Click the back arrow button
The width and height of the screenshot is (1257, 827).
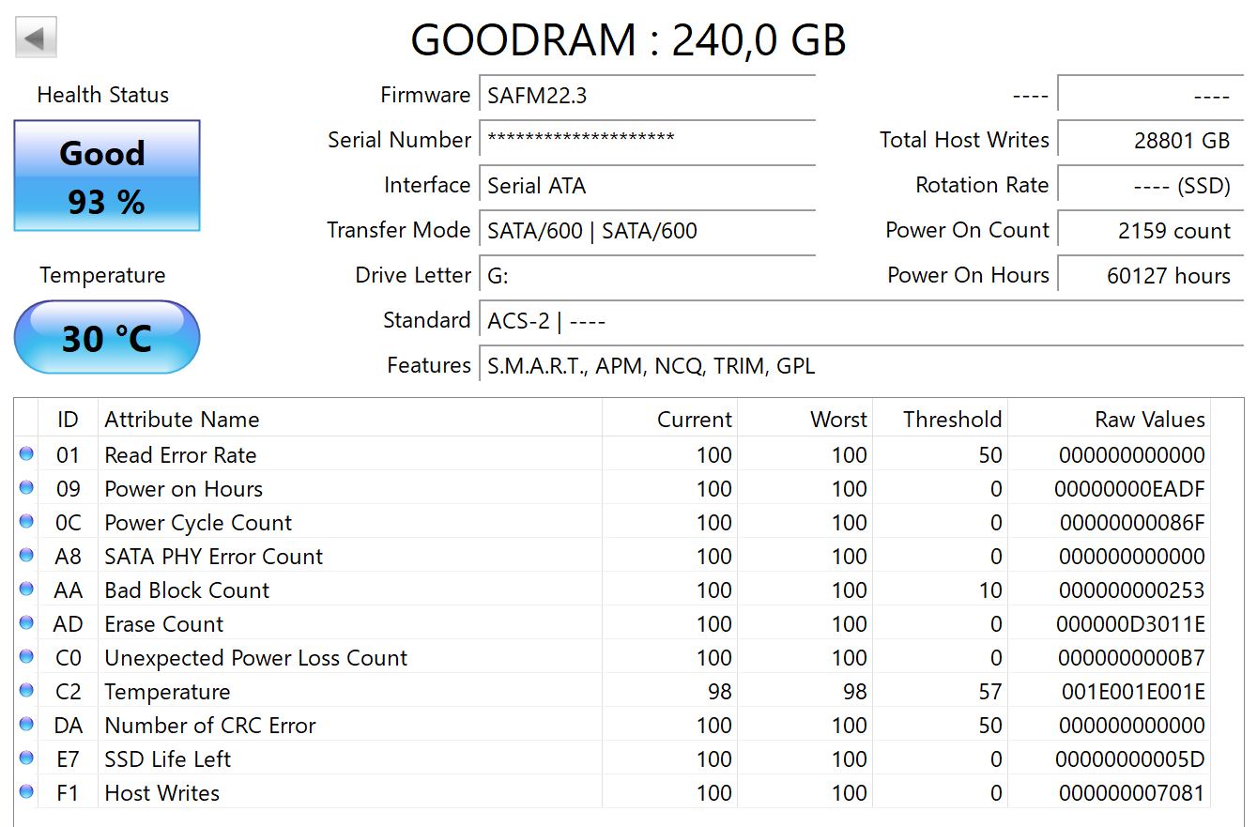[37, 38]
